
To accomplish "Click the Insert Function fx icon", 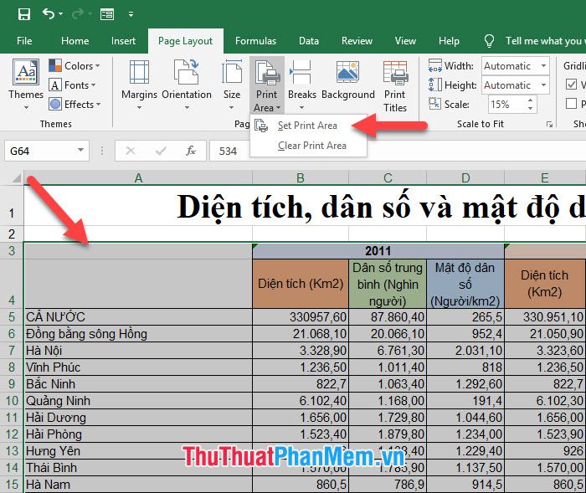I will point(191,151).
